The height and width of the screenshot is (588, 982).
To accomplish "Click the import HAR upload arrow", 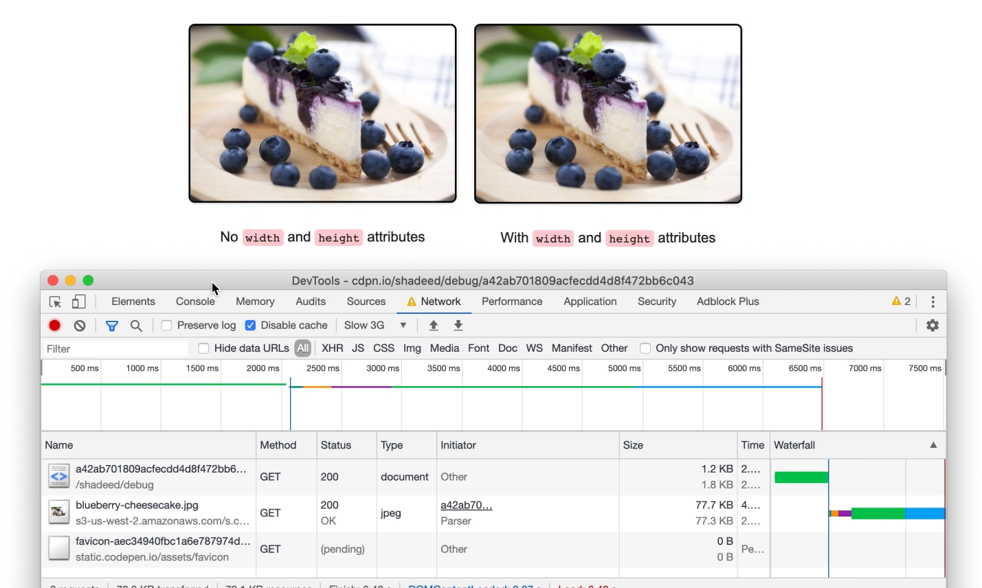I will [434, 326].
